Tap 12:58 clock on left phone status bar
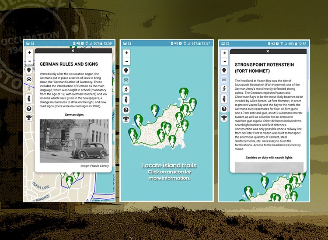 108,43
